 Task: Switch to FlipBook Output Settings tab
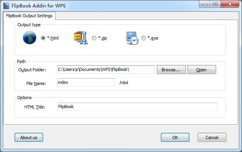pos(29,16)
